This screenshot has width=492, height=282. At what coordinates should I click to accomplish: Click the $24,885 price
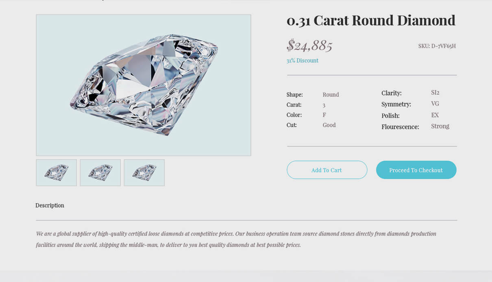[x=309, y=45]
